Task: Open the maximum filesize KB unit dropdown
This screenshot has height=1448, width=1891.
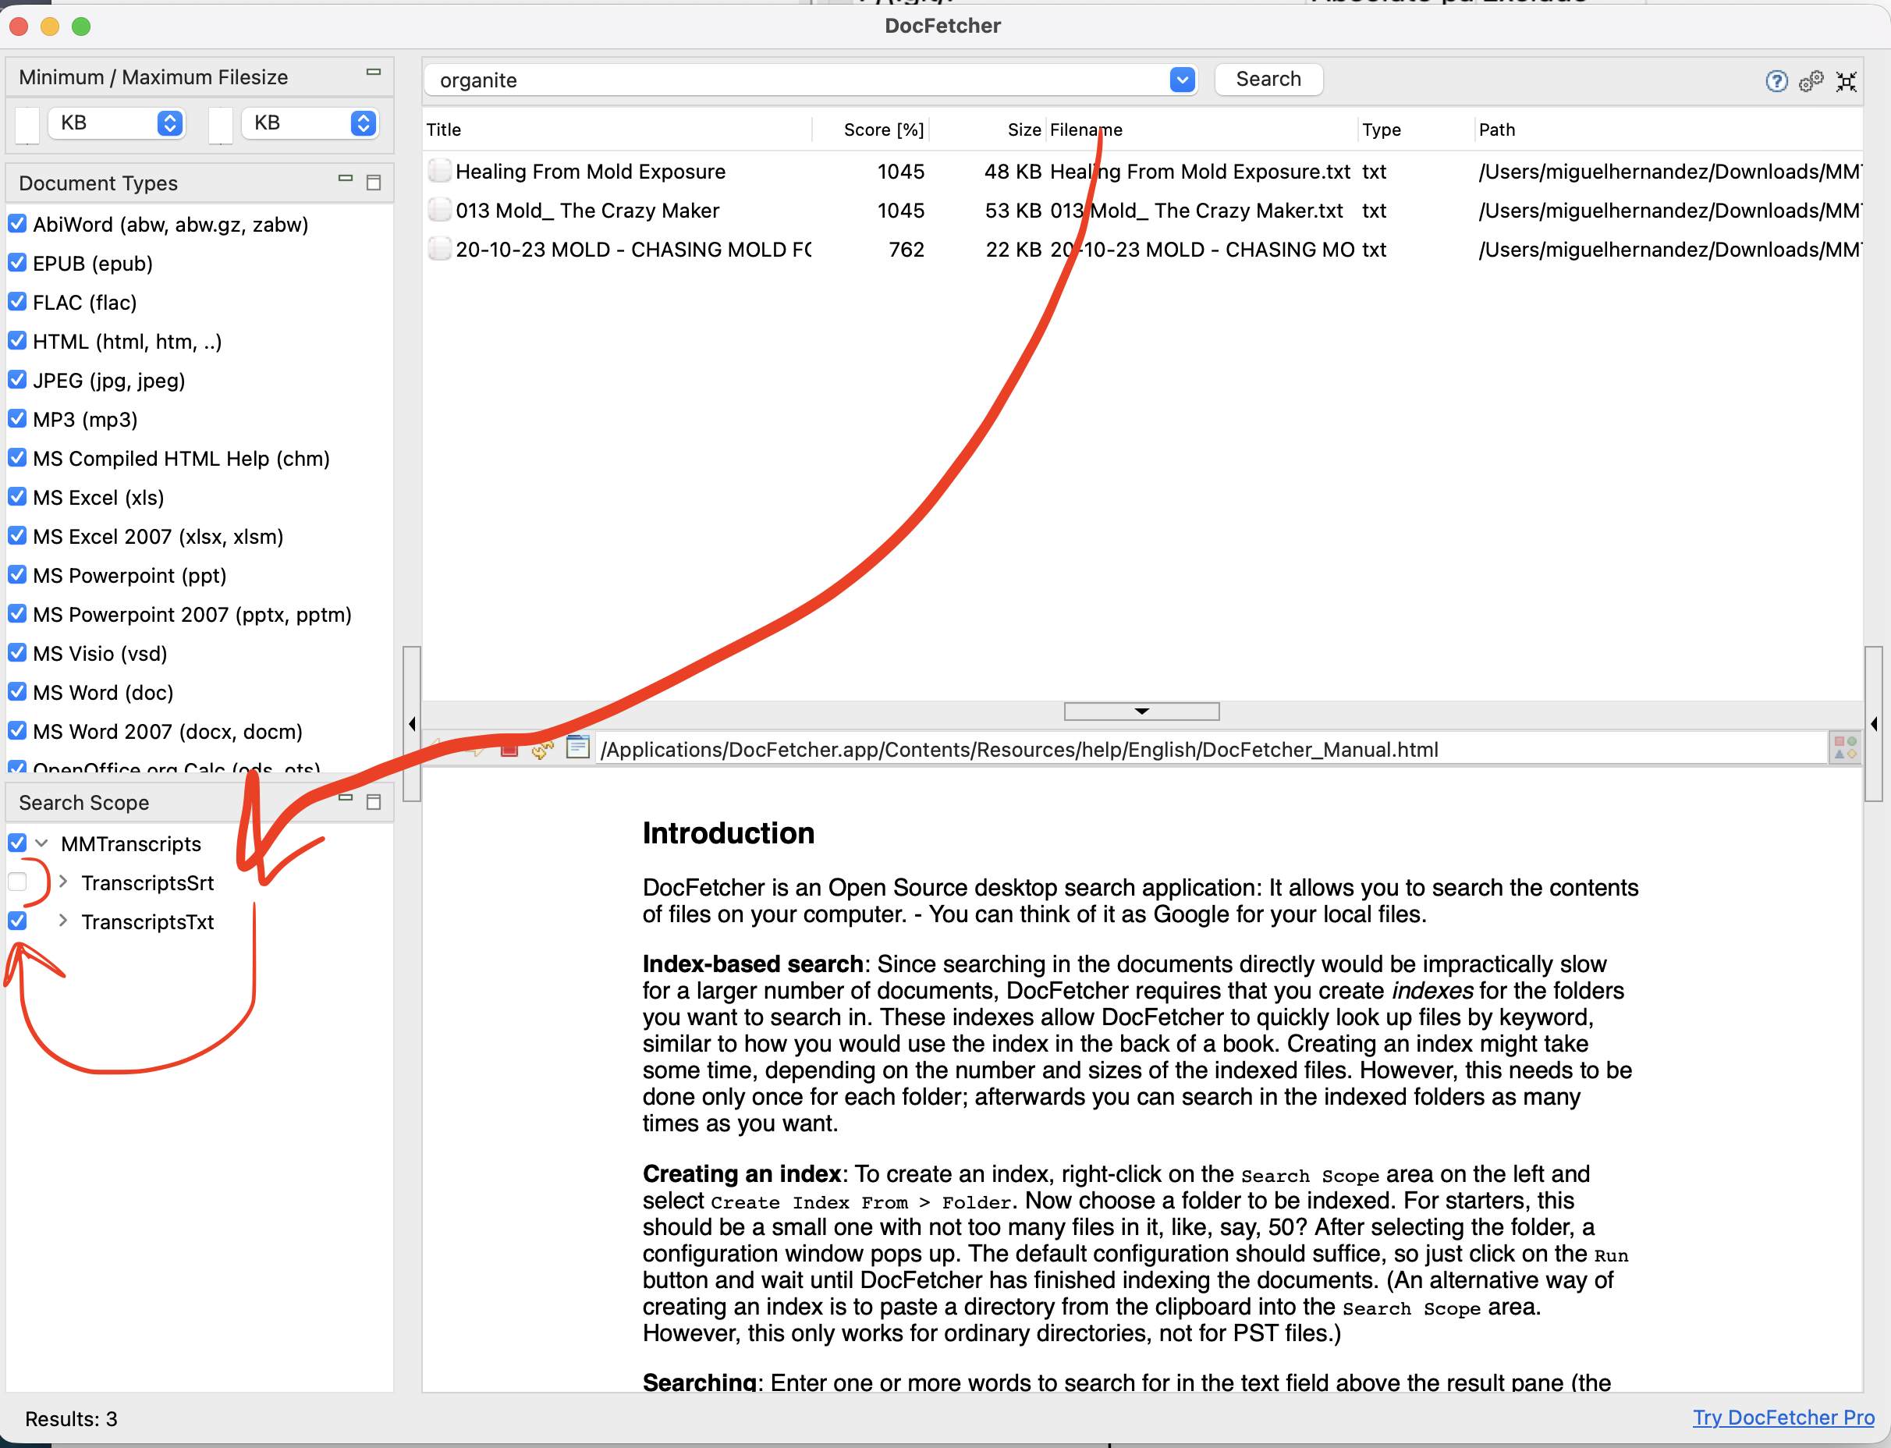Action: [310, 122]
